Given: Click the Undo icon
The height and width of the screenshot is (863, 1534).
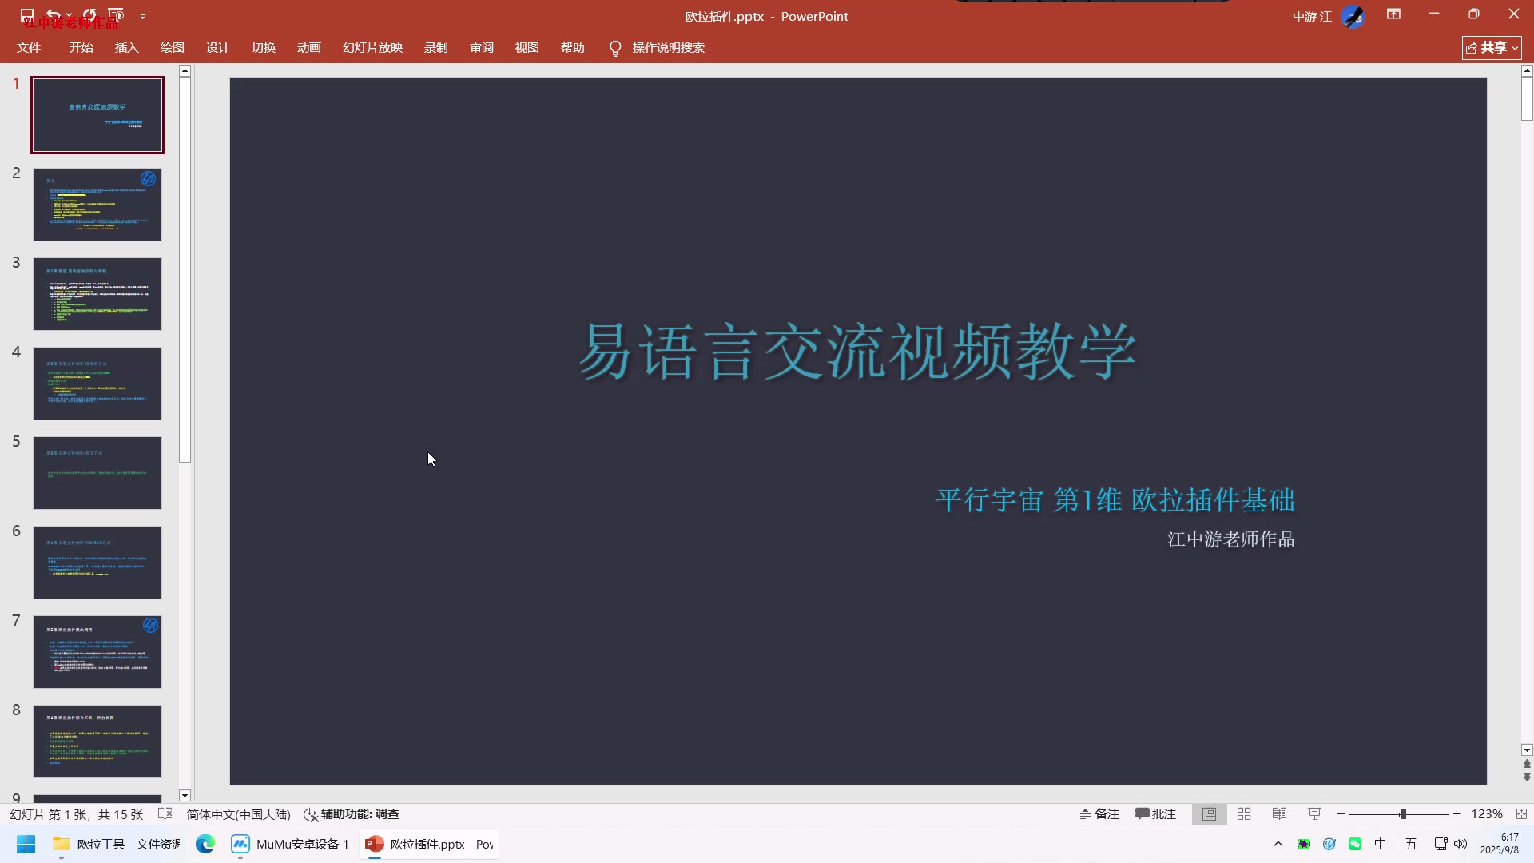Looking at the screenshot, I should (x=51, y=14).
